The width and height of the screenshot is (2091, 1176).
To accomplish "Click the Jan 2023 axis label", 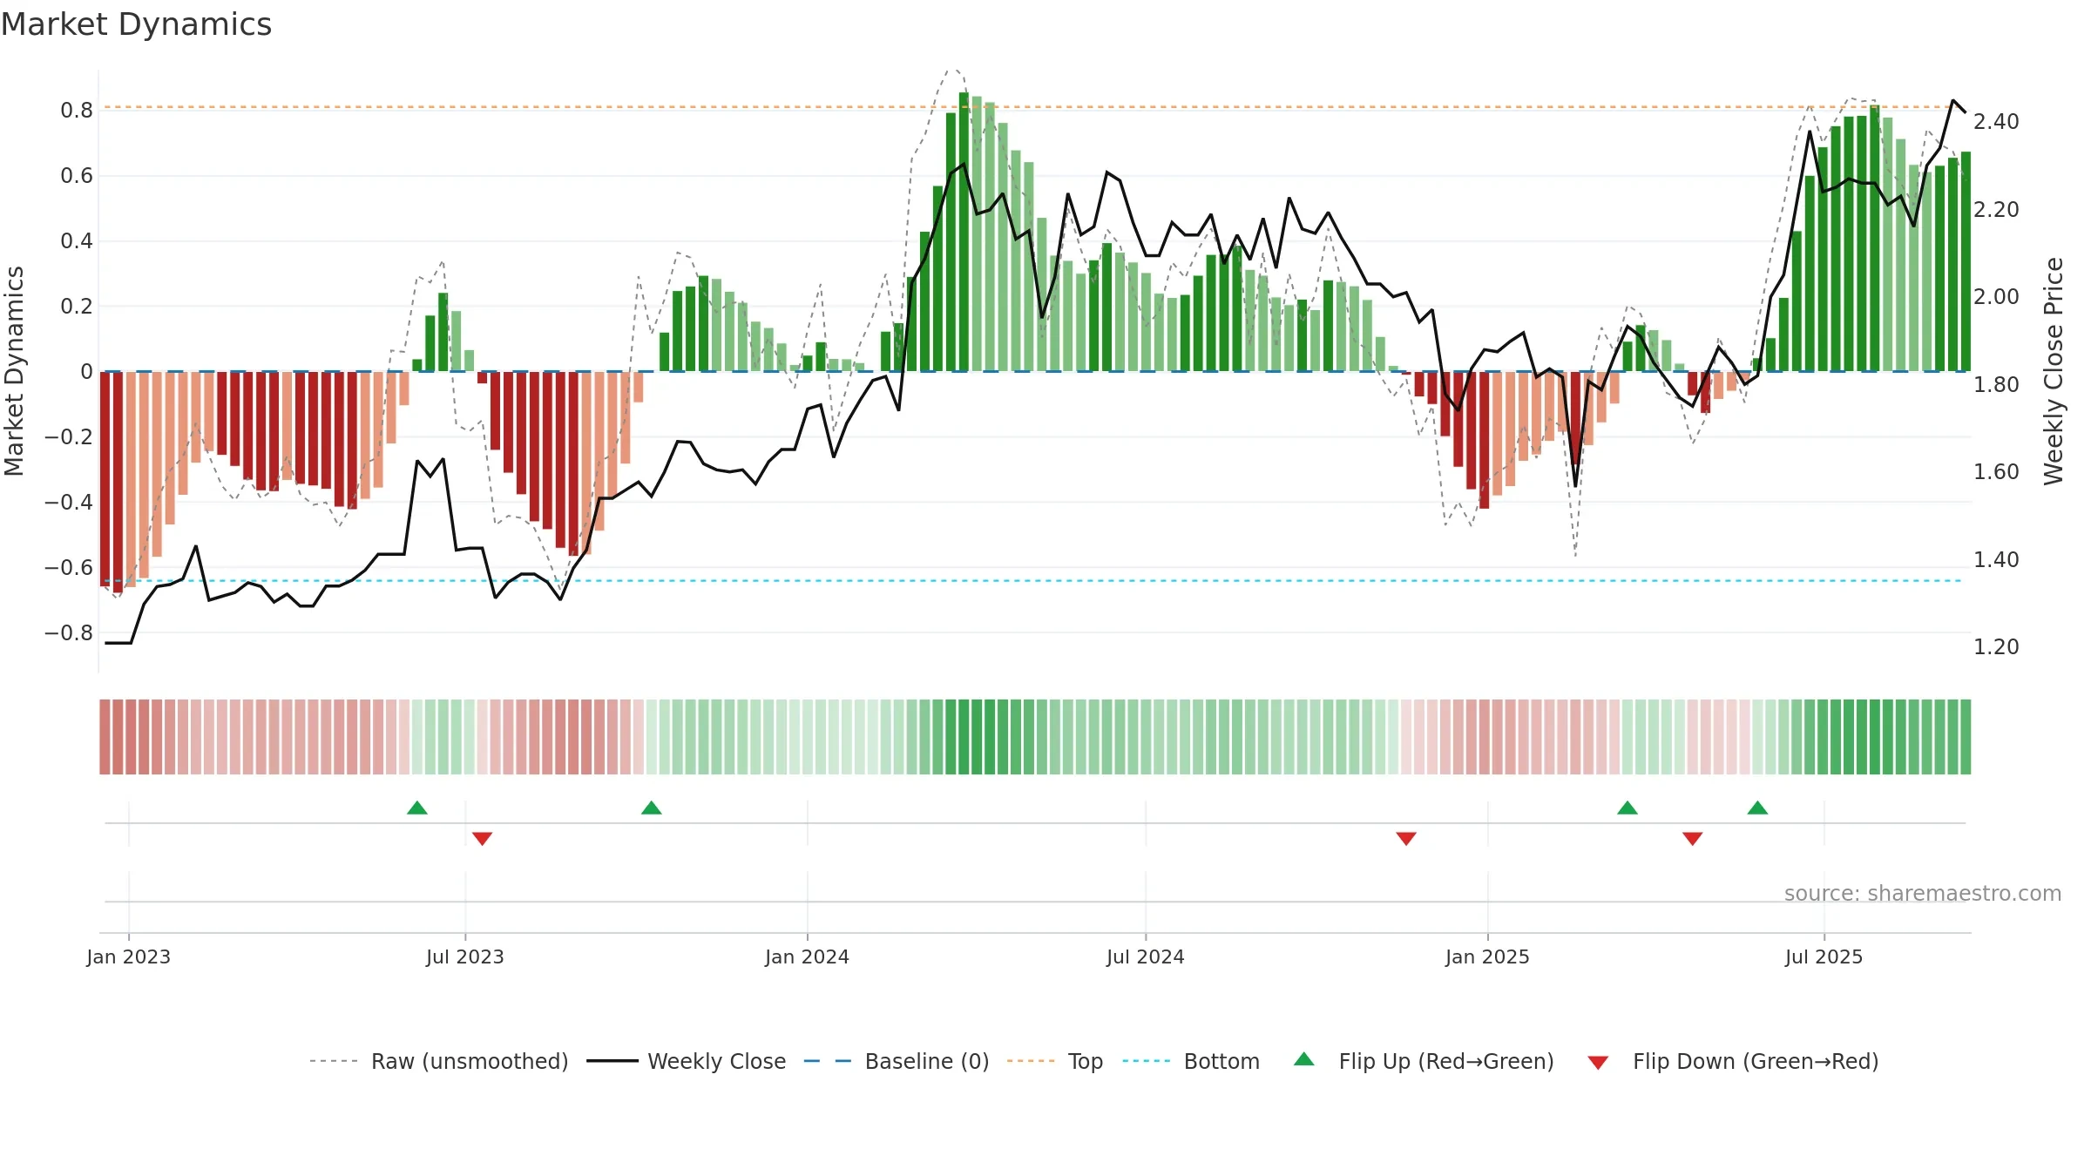I will 129,956.
